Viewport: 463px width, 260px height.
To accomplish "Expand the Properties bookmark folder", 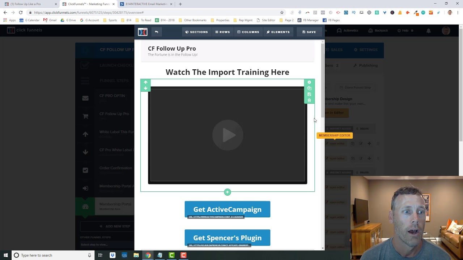I will (x=220, y=20).
